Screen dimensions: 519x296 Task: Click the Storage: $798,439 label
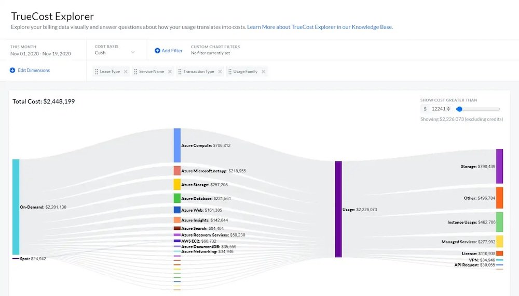tap(478, 167)
